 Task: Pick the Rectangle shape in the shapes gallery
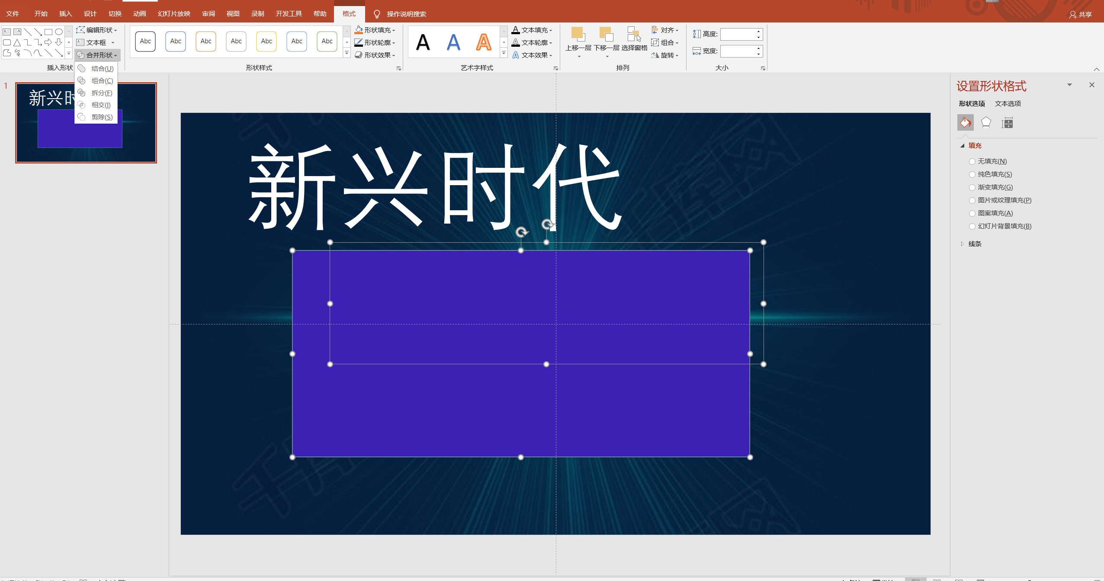[48, 32]
